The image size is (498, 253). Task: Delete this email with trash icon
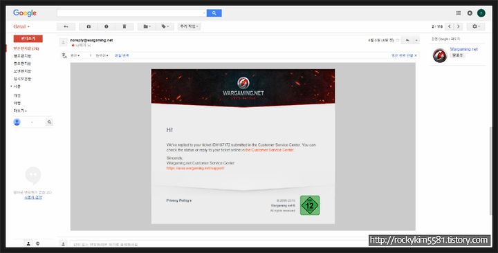coord(124,27)
